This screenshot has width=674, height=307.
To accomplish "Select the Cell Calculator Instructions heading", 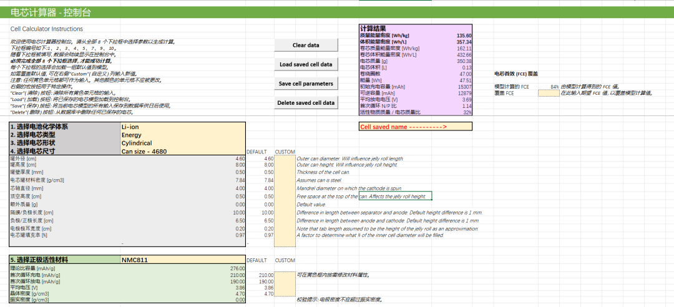I will point(46,29).
